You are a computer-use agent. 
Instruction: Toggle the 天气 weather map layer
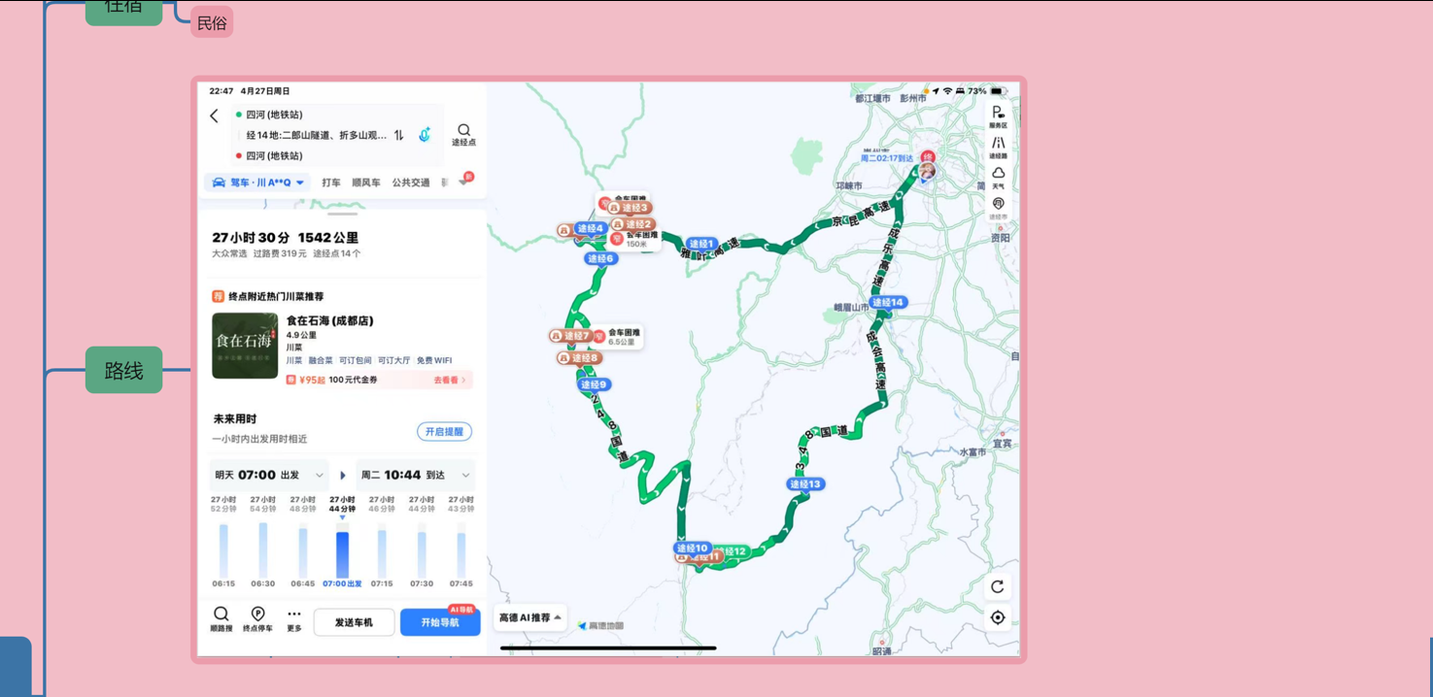tap(998, 178)
